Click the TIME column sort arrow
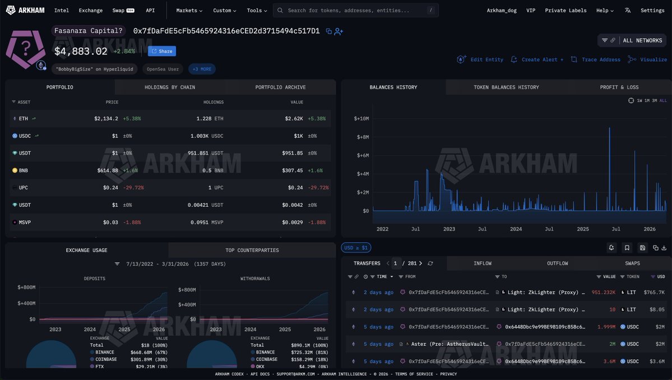Viewport: 672px width, 380px height. (x=392, y=277)
